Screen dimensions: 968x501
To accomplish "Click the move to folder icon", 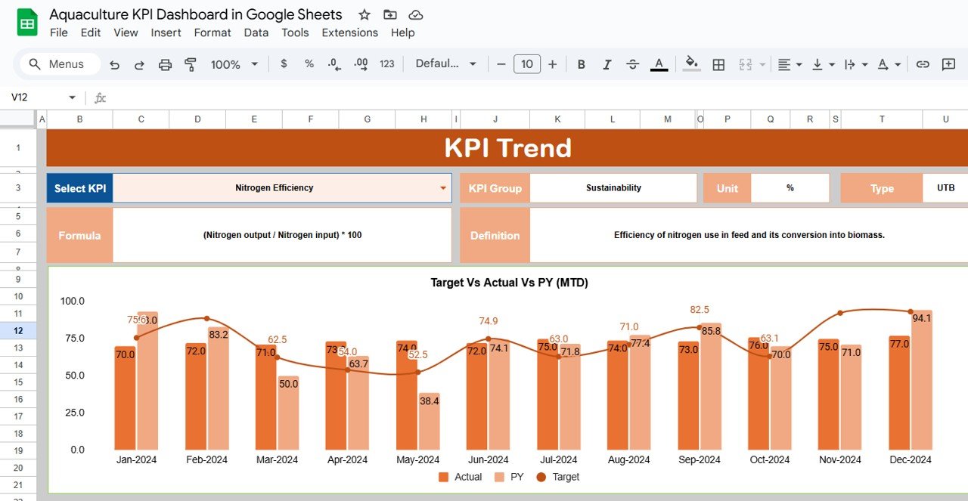I will click(390, 15).
